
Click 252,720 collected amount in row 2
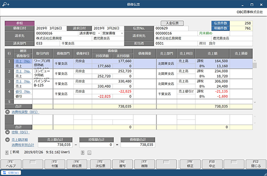(x=104, y=76)
